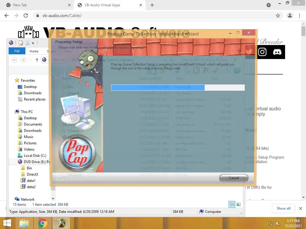
Task: Switch Explorer to details view icon
Action: [x=232, y=204]
